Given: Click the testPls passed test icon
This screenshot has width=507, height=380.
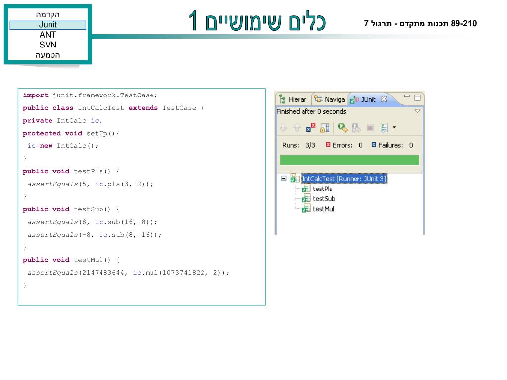Looking at the screenshot, I should [306, 189].
